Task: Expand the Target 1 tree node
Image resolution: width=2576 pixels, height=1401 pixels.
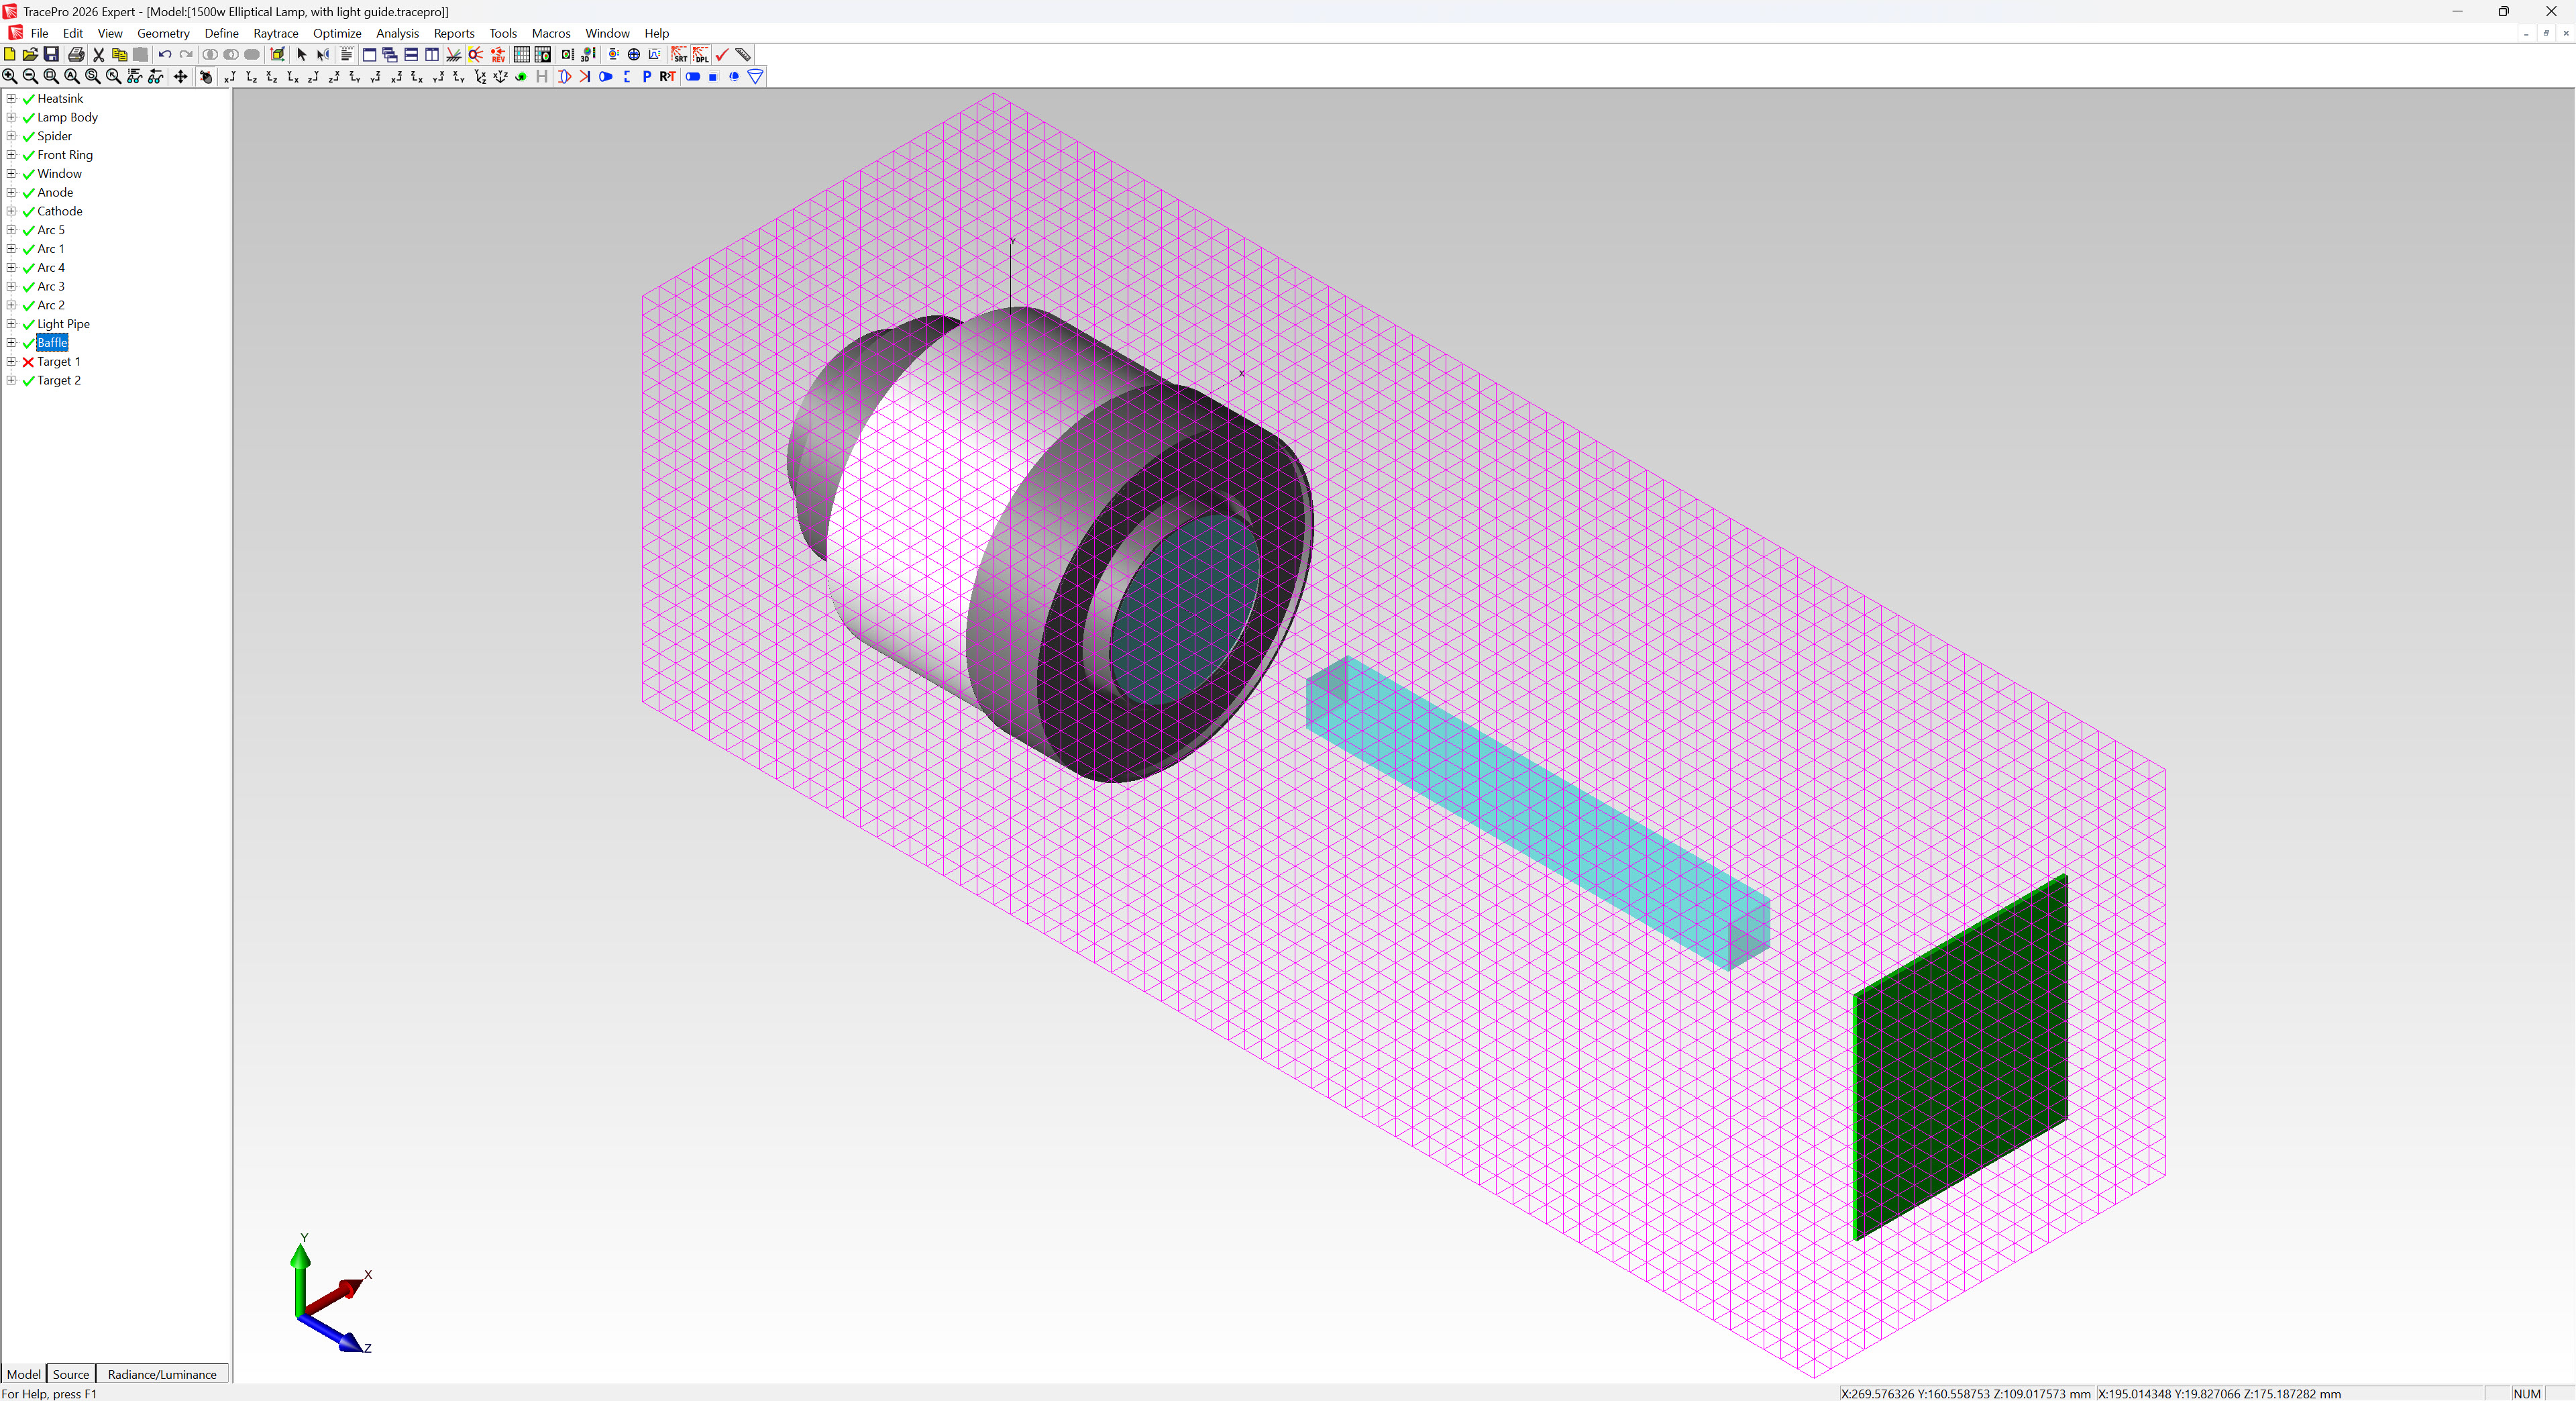Action: click(11, 361)
